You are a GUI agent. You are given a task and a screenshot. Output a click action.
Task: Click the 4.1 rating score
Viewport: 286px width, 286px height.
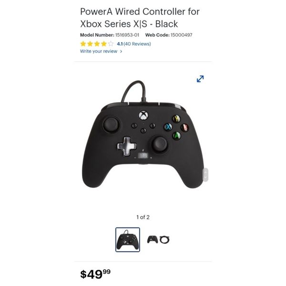point(120,44)
